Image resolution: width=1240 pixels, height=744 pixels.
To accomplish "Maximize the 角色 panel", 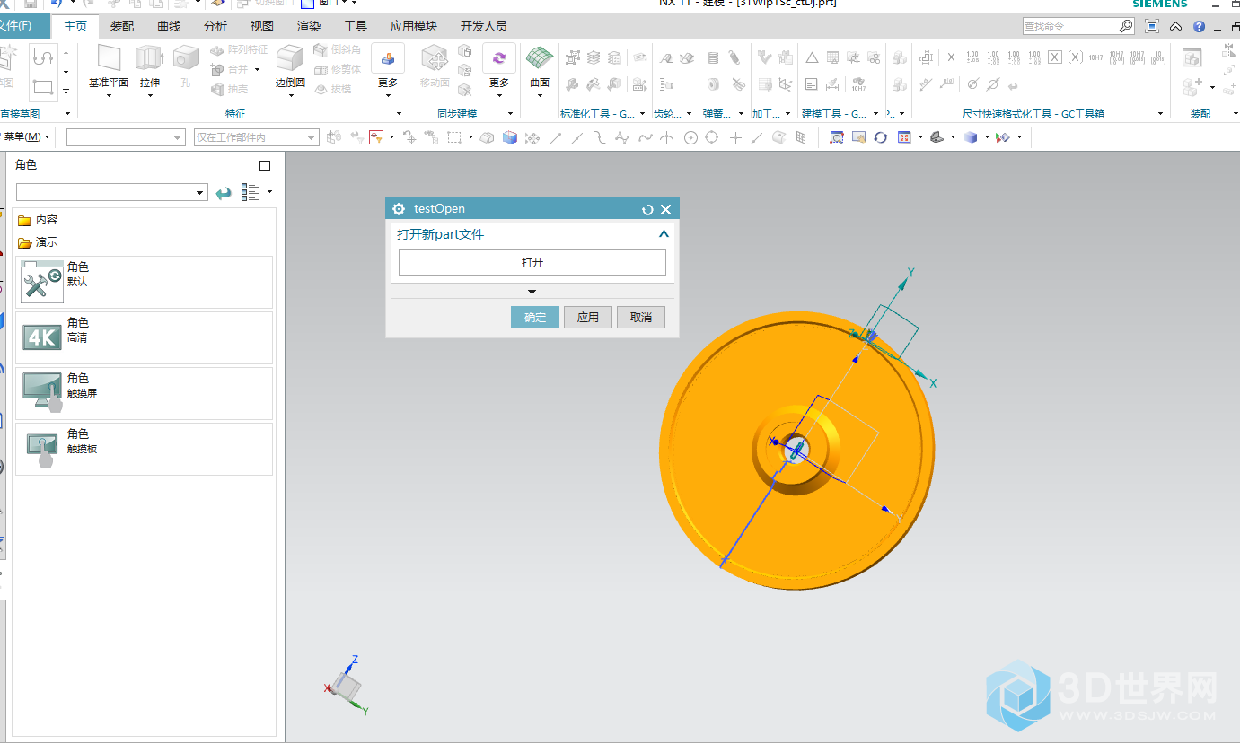I will [265, 165].
